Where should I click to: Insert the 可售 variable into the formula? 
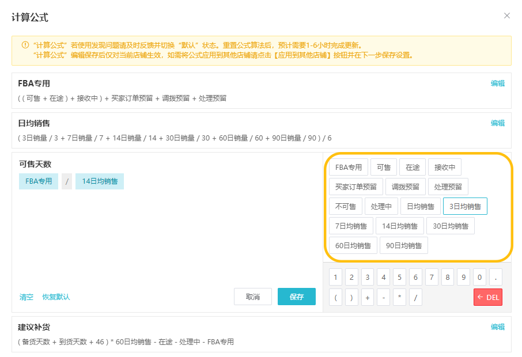click(384, 166)
